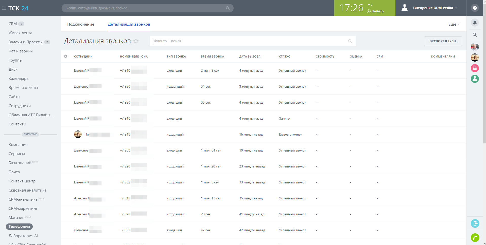The height and width of the screenshot is (245, 486).
Task: Toggle the СКРЫТЫЕ hidden menu section
Action: coord(30,134)
